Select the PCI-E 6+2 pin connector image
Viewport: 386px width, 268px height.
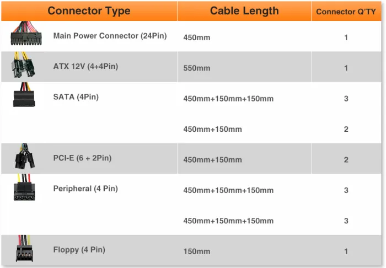pos(25,158)
